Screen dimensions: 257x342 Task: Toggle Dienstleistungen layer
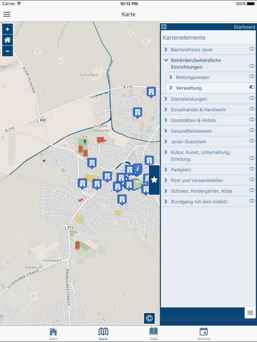pyautogui.click(x=252, y=98)
